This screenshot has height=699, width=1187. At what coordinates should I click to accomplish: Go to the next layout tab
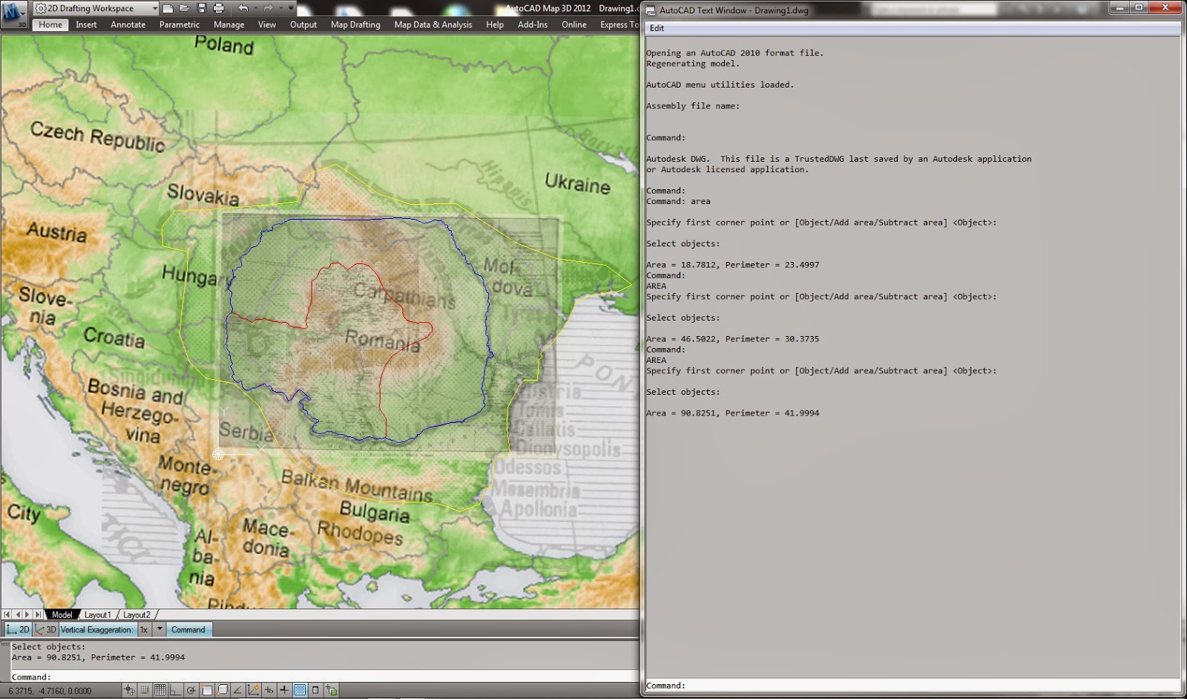pos(27,614)
